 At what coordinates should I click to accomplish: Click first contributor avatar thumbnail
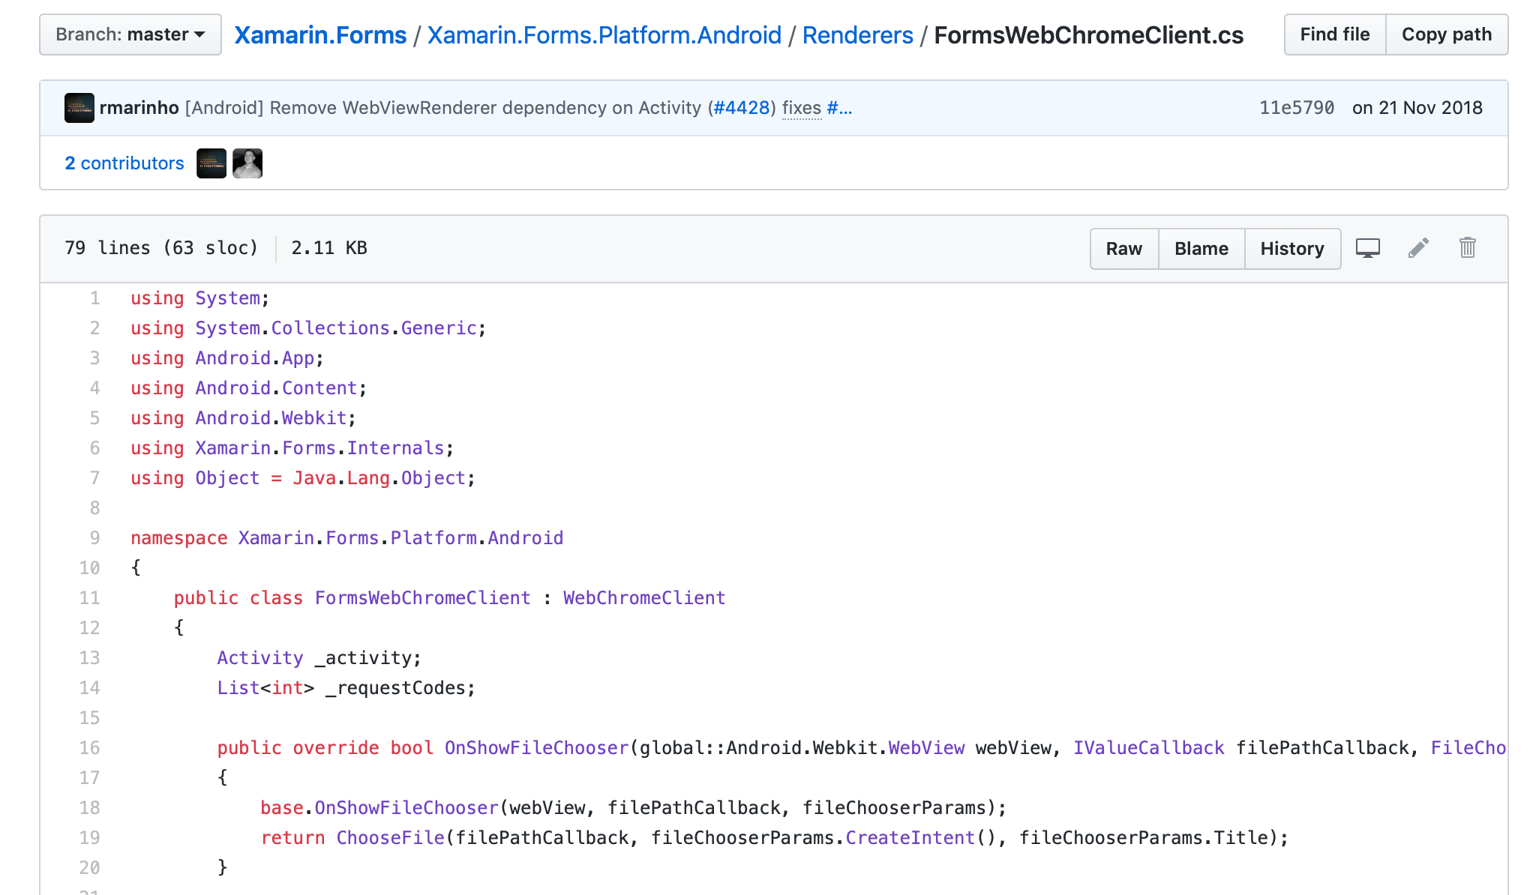211,163
